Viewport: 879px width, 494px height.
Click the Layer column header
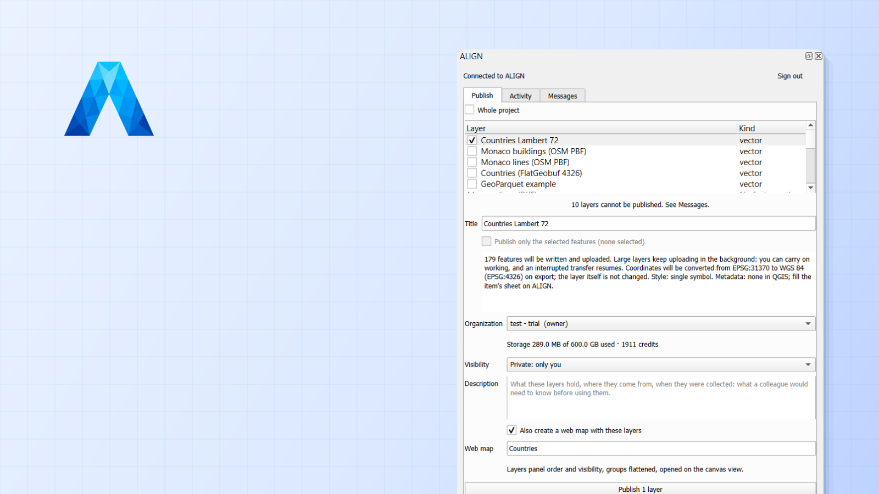coord(600,128)
